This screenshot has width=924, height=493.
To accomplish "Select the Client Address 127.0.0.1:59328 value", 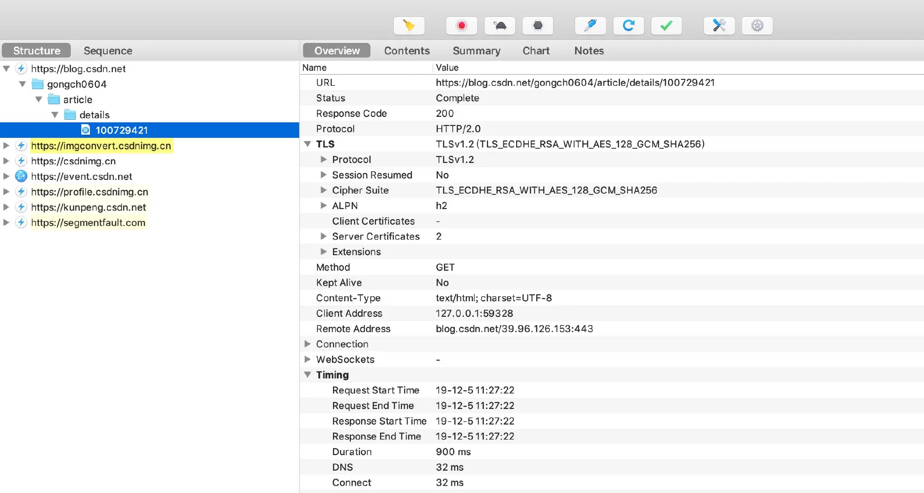I will click(x=474, y=313).
